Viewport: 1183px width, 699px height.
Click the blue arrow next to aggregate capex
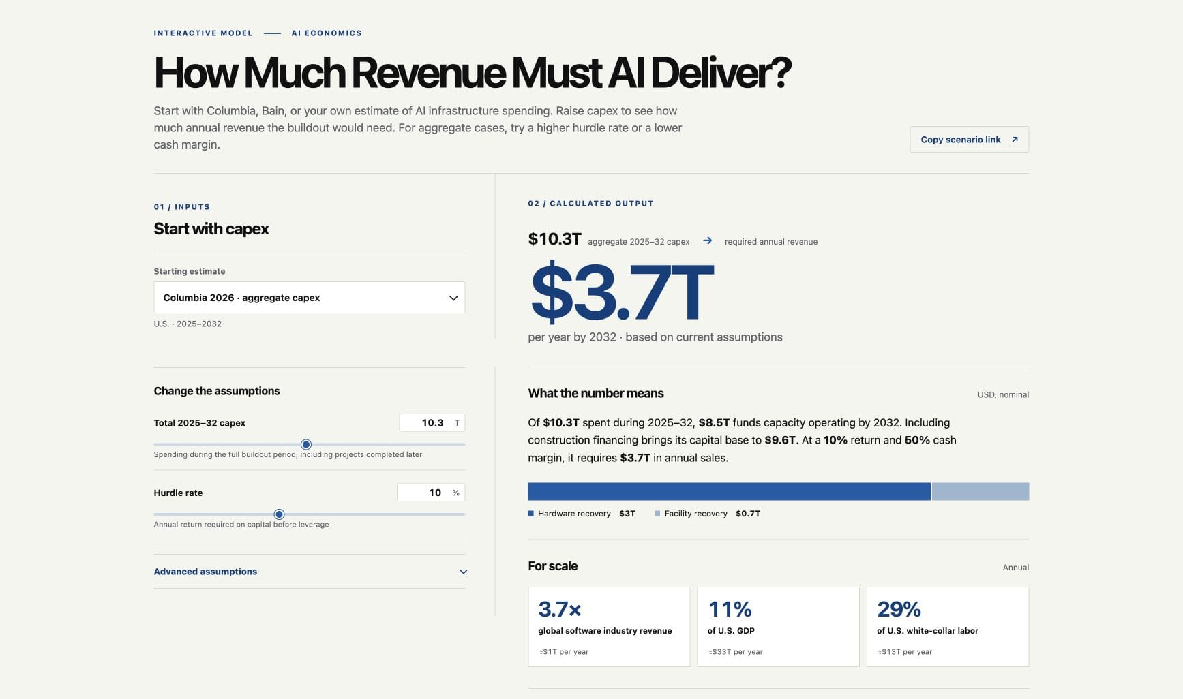(707, 240)
